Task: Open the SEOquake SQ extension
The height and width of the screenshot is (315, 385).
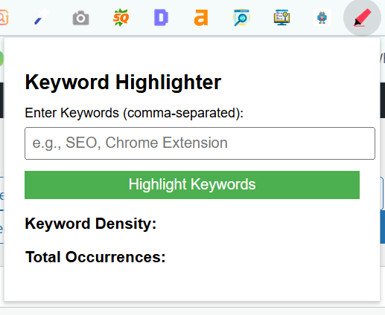Action: click(121, 18)
